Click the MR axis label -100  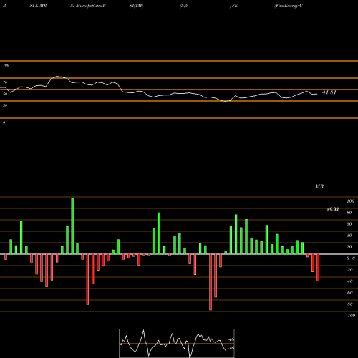coord(351,316)
